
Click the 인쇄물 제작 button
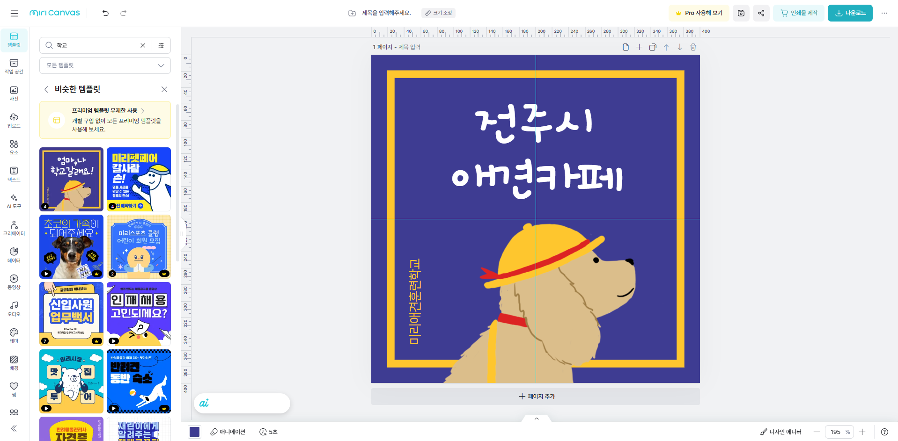(799, 13)
